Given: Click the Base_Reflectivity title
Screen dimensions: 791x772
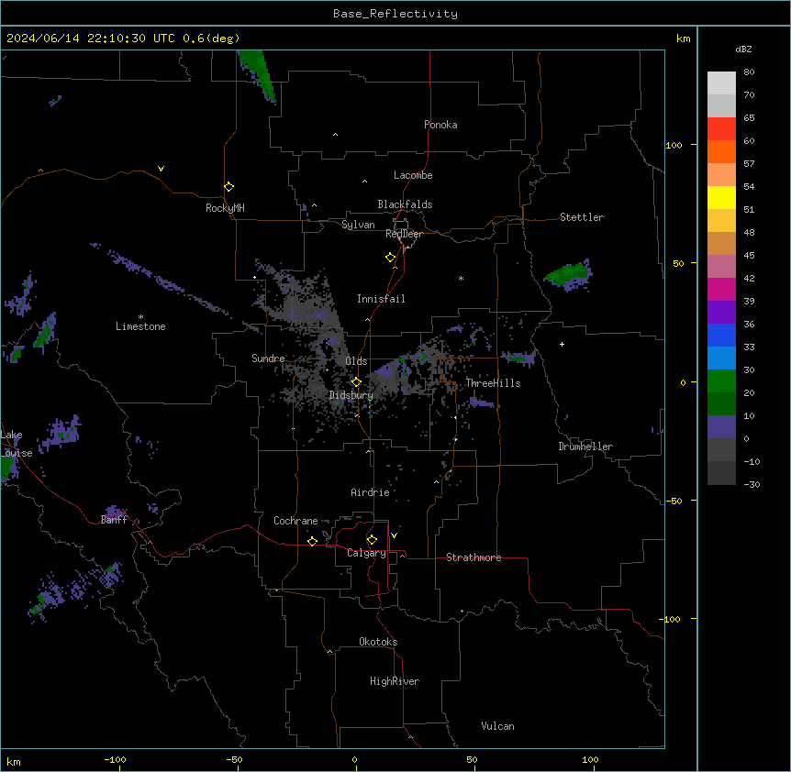Looking at the screenshot, I should point(395,14).
